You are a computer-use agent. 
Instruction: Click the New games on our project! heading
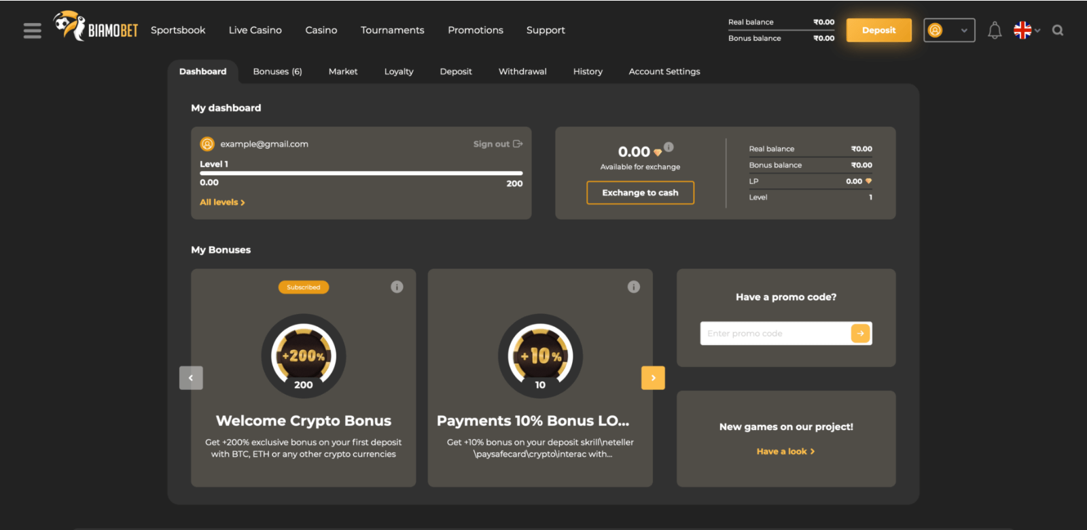point(787,427)
